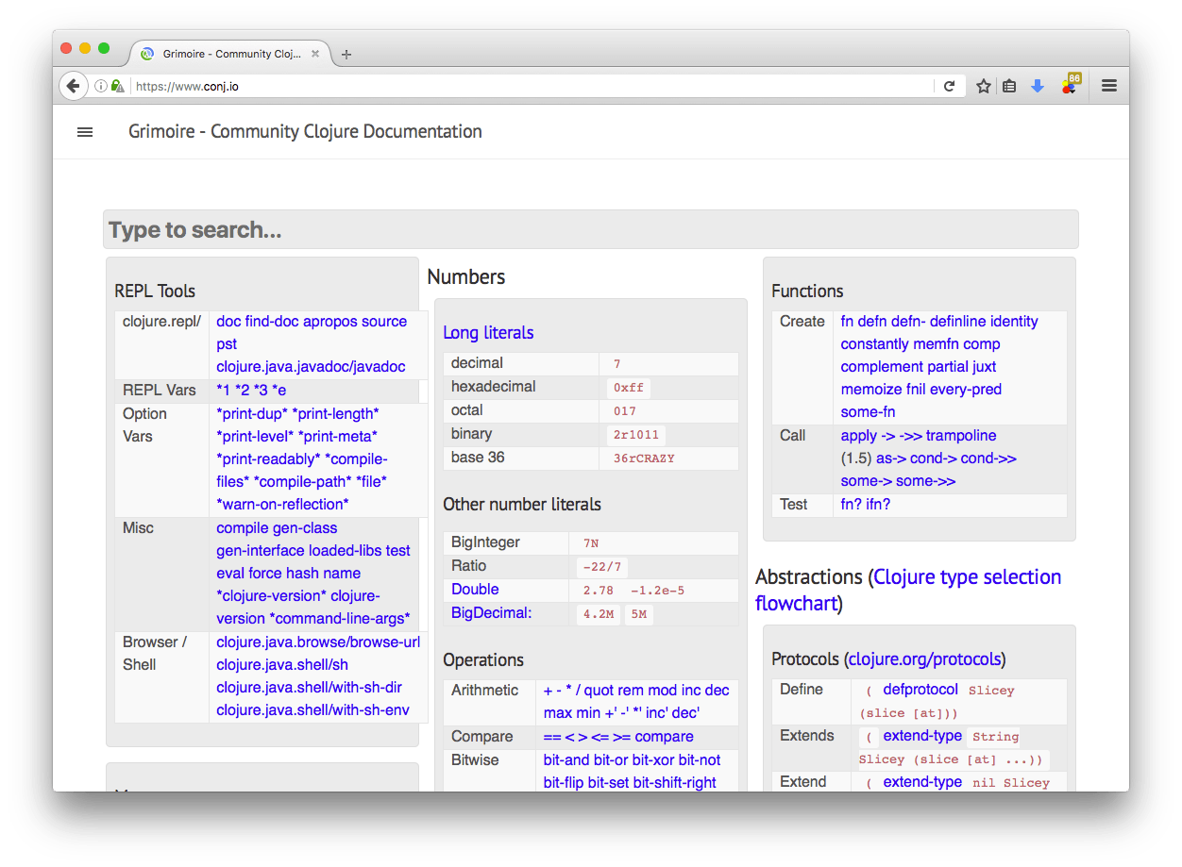
Task: Open the bit-shift-right link
Action: (x=675, y=783)
